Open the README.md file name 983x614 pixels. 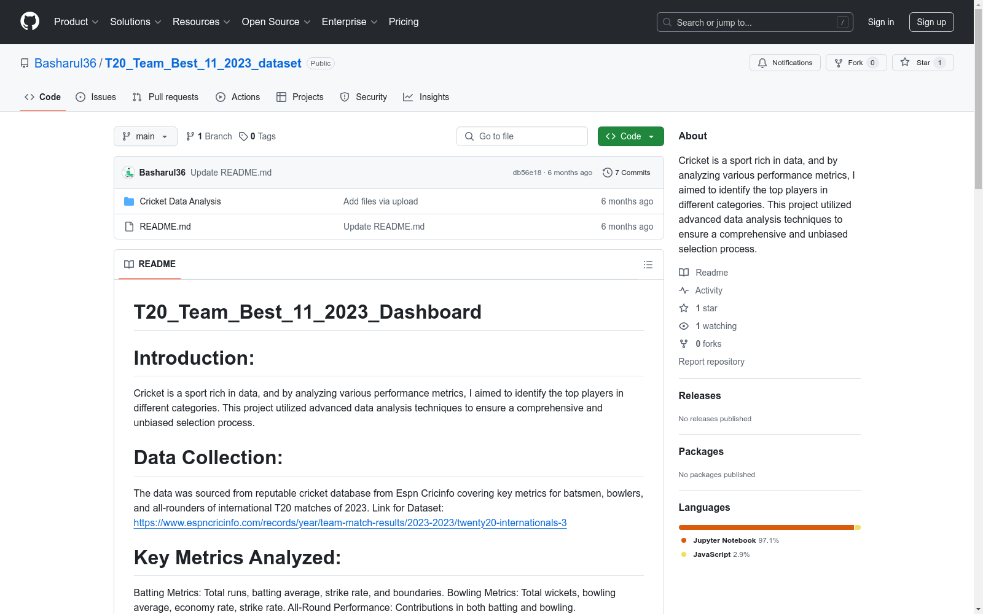(x=165, y=227)
